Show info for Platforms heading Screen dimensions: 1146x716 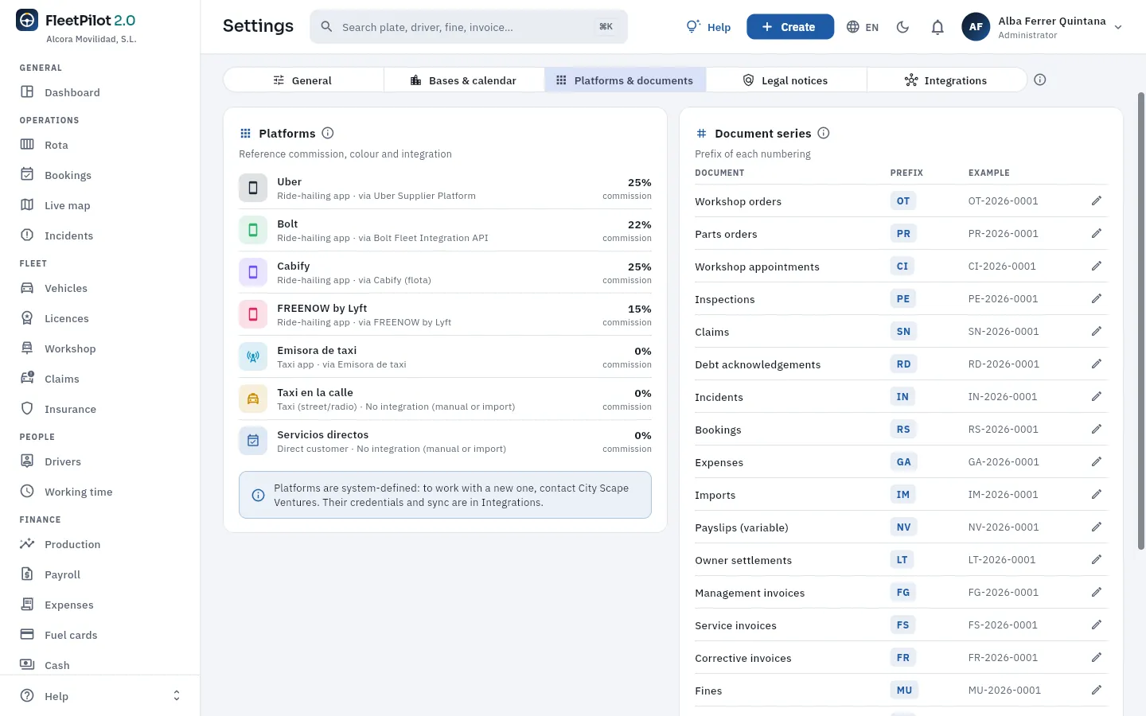tap(328, 133)
